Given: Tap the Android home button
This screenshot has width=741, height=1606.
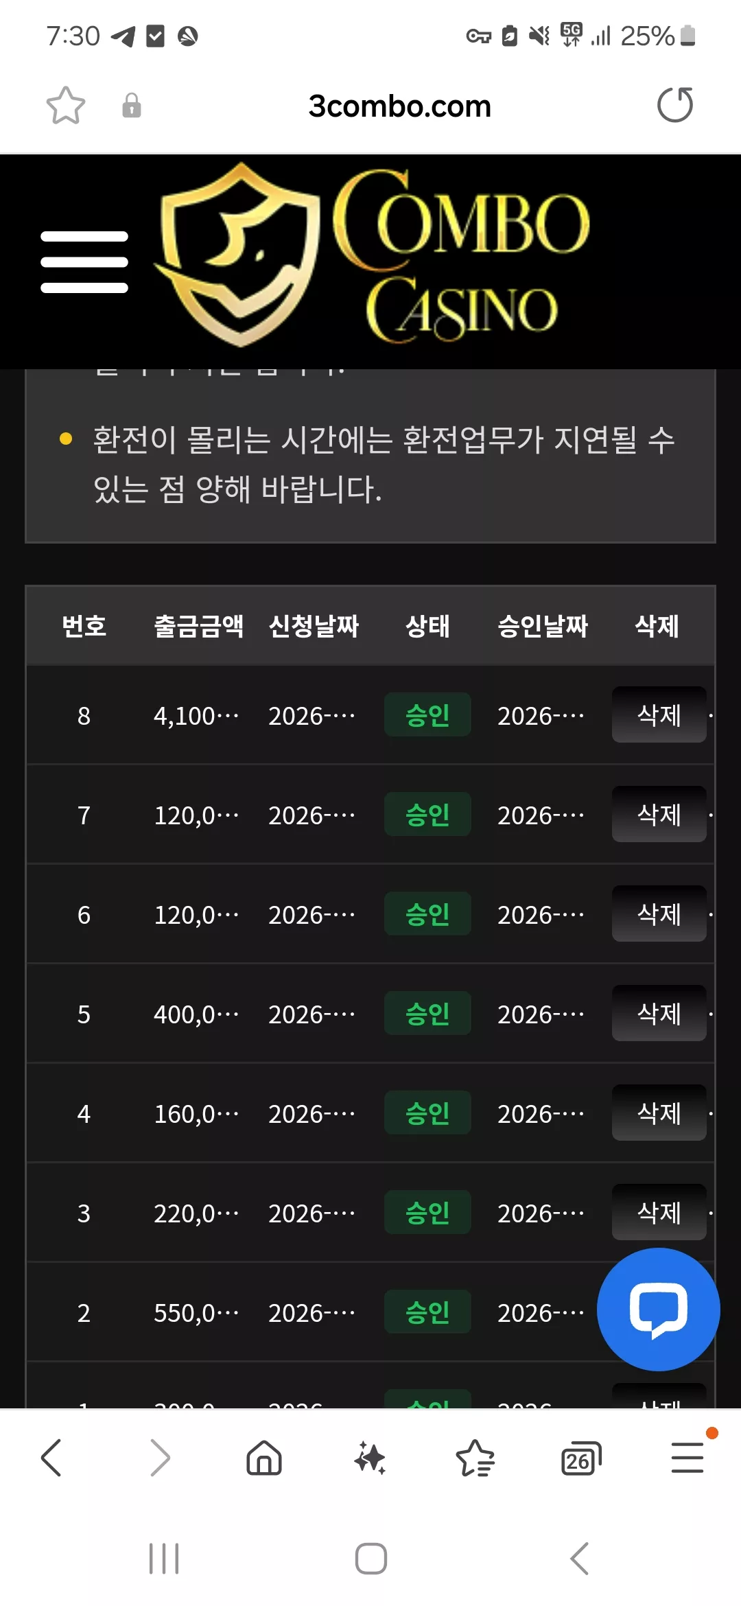Looking at the screenshot, I should pyautogui.click(x=371, y=1558).
